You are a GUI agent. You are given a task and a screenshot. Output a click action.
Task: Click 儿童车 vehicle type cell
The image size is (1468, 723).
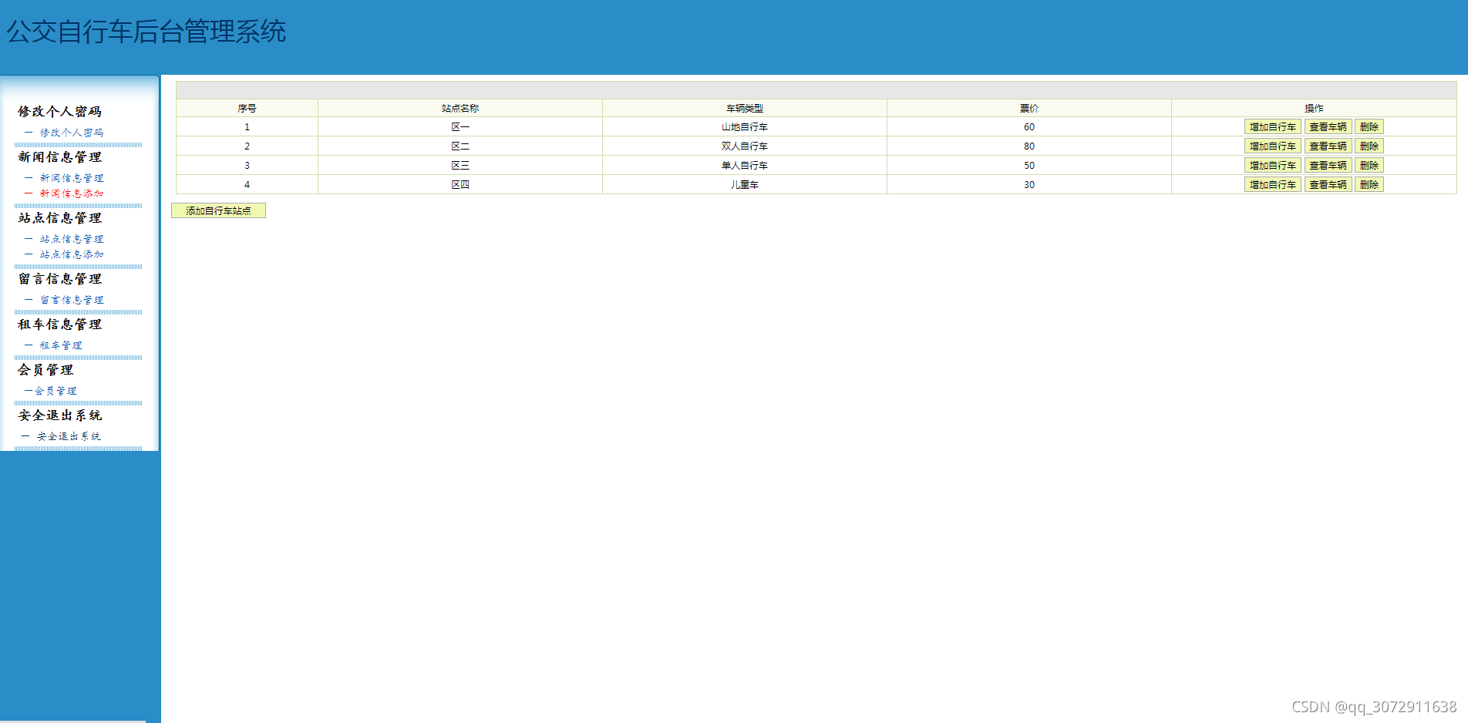(x=745, y=184)
